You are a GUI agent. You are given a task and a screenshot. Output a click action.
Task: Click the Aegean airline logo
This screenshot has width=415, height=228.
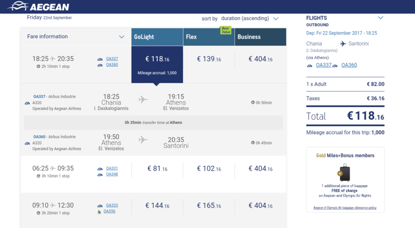pyautogui.click(x=38, y=7)
